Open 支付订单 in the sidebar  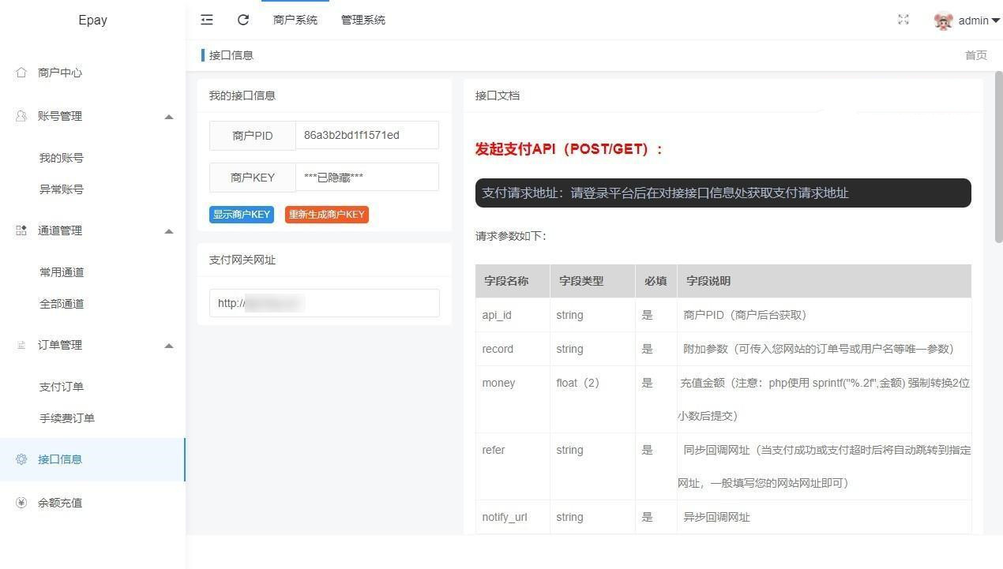click(x=62, y=387)
